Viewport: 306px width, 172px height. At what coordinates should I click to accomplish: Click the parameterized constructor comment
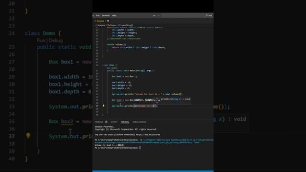[x=124, y=39]
